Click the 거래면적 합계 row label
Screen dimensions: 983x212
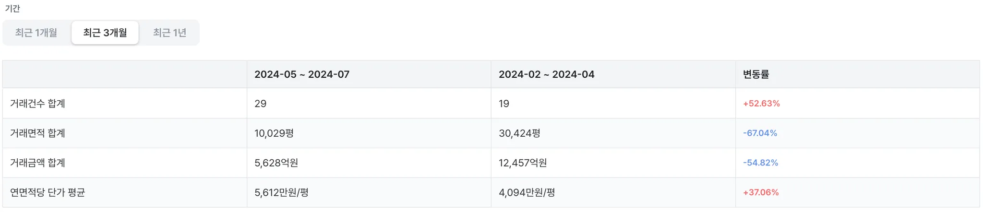click(37, 133)
